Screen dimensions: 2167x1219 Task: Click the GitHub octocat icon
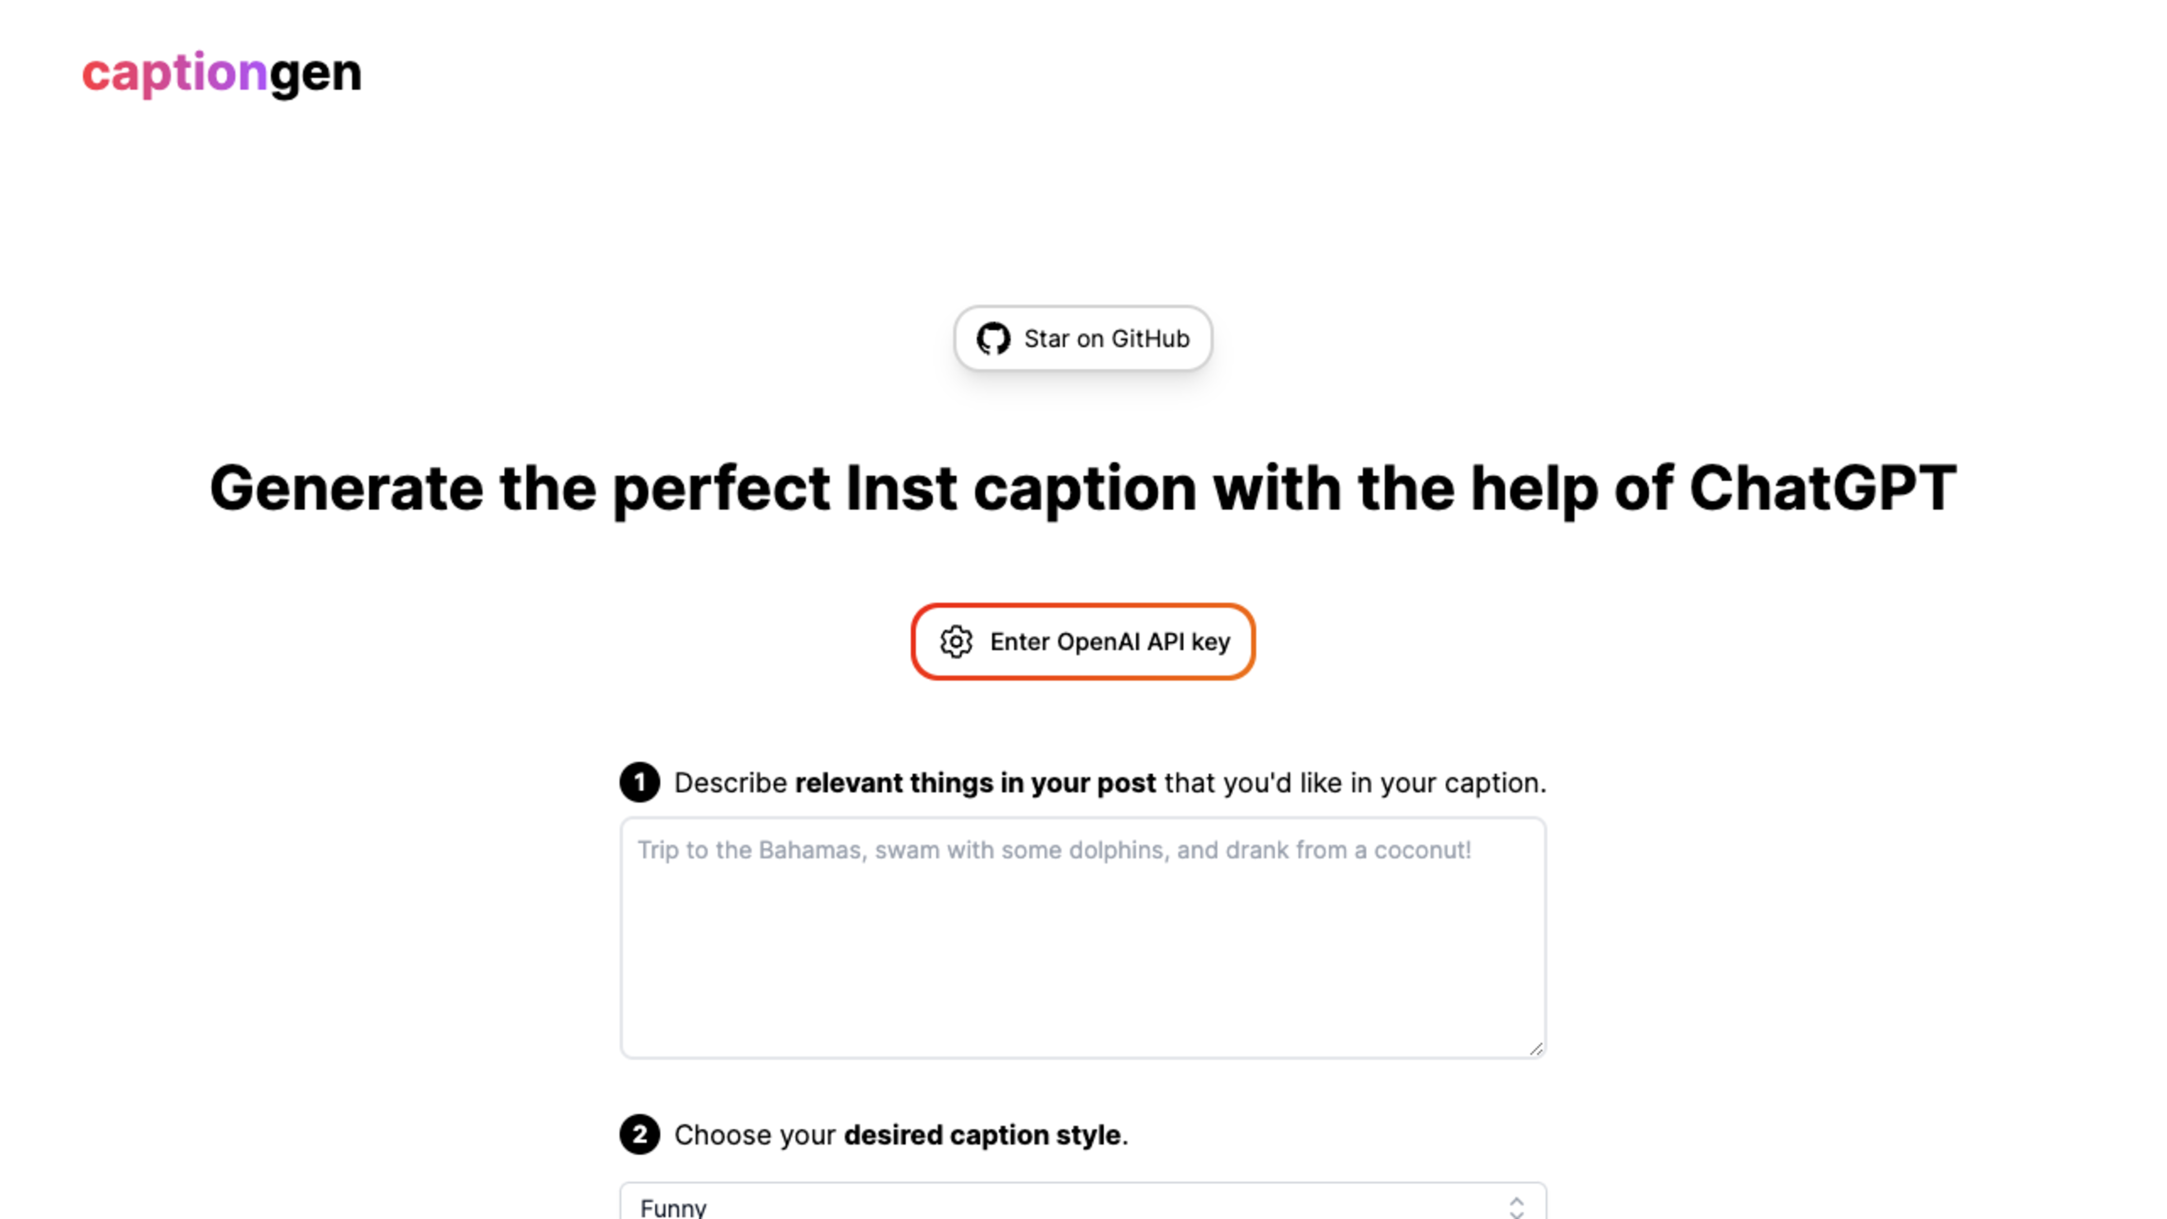click(x=993, y=339)
